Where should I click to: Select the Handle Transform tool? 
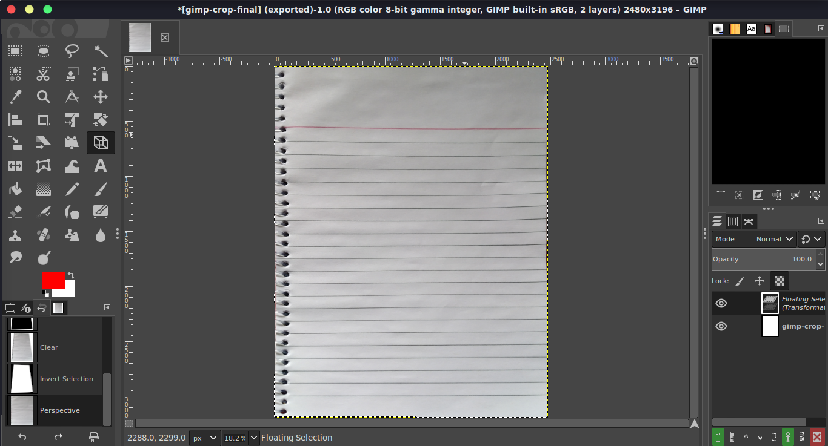pyautogui.click(x=72, y=143)
